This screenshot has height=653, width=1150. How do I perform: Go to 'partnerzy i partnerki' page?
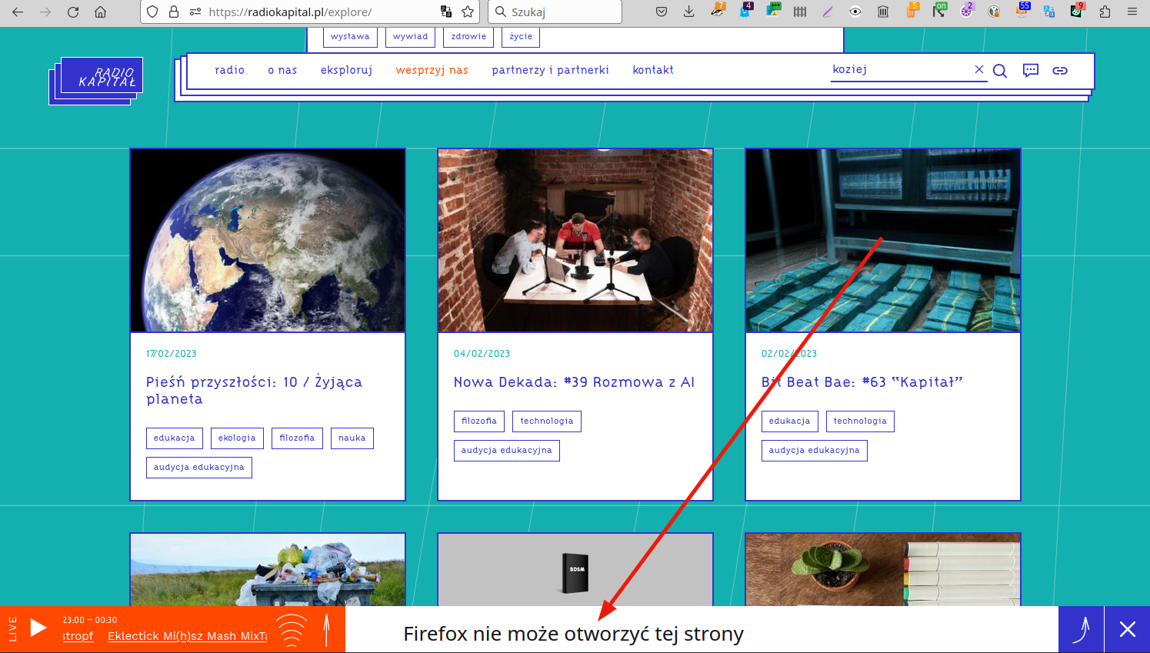tap(550, 70)
